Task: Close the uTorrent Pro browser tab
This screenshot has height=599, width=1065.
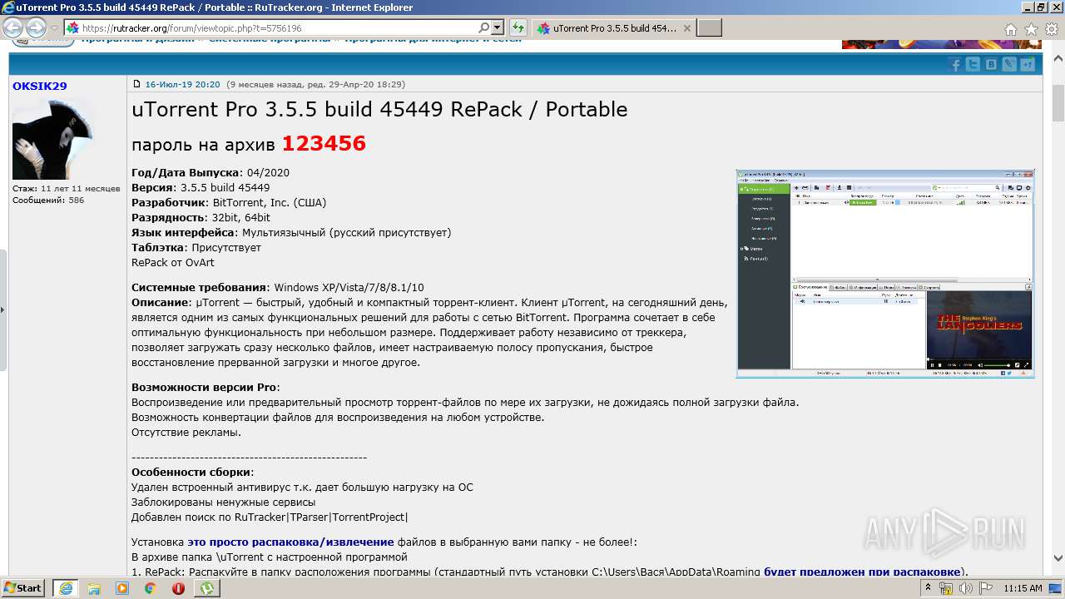Action: 686,28
